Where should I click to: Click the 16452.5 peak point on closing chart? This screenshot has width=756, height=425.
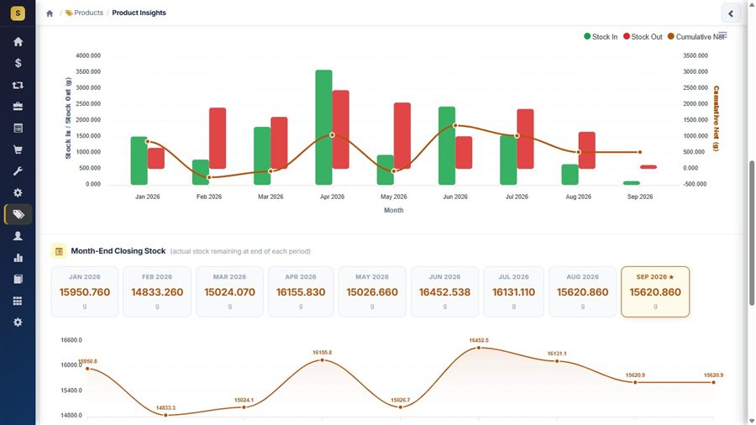coord(479,348)
